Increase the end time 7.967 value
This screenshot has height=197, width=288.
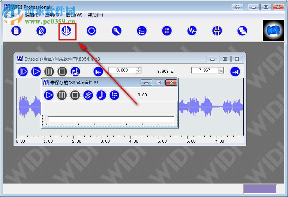(x=221, y=69)
